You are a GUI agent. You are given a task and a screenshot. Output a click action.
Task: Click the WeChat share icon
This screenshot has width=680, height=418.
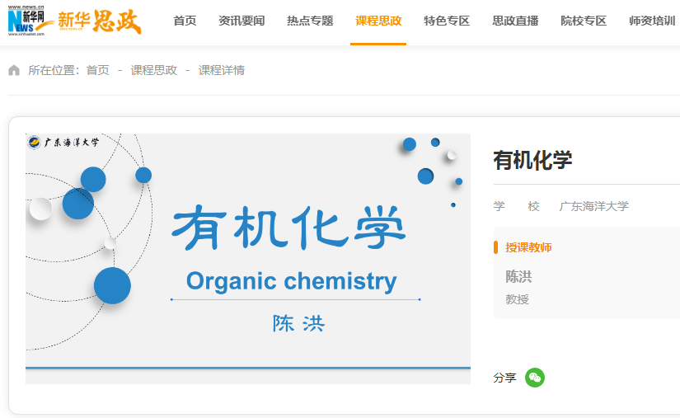535,378
